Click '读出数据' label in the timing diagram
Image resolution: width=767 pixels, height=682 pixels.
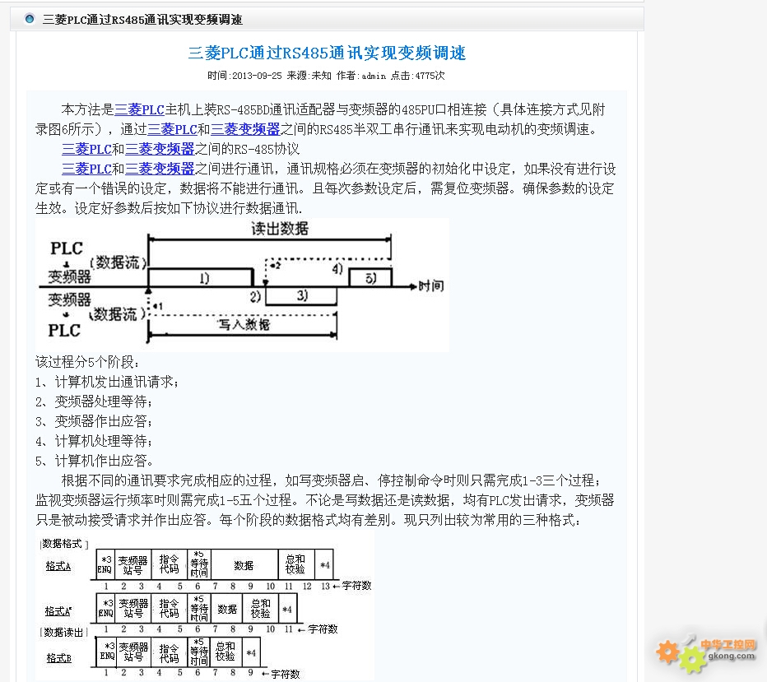[280, 229]
